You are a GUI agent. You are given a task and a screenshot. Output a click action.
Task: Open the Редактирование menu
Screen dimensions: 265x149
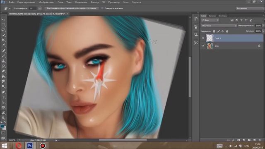[26, 2]
